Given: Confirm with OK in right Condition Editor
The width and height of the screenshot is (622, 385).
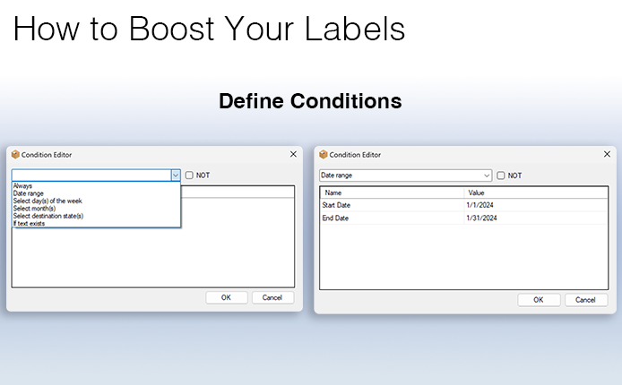Looking at the screenshot, I should (539, 300).
